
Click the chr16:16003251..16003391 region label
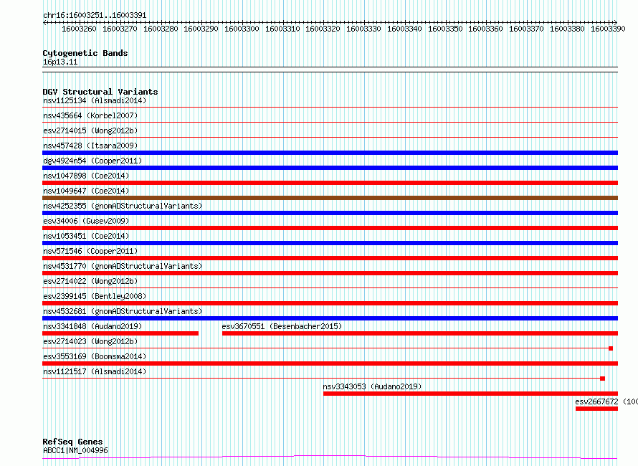pyautogui.click(x=95, y=16)
